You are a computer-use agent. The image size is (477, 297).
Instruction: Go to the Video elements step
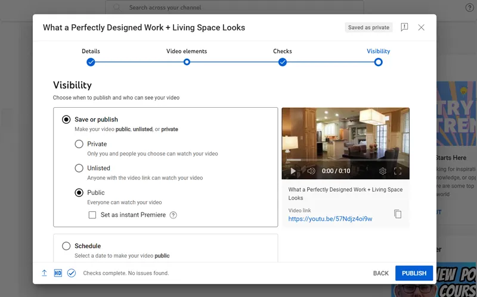(x=187, y=62)
